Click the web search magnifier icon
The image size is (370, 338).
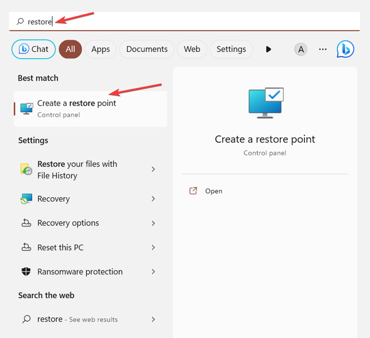tap(27, 319)
